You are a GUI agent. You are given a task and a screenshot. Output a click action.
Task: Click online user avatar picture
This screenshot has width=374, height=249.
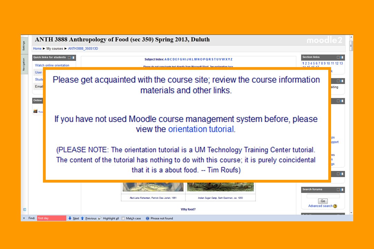pyautogui.click(x=35, y=111)
